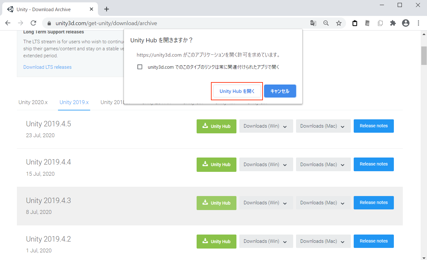Bookmark this page with star icon
The height and width of the screenshot is (260, 427).
pos(339,23)
